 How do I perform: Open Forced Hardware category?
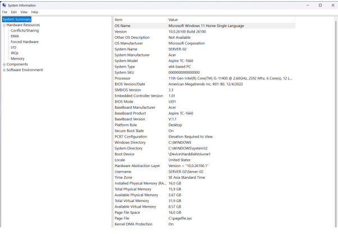(25, 42)
